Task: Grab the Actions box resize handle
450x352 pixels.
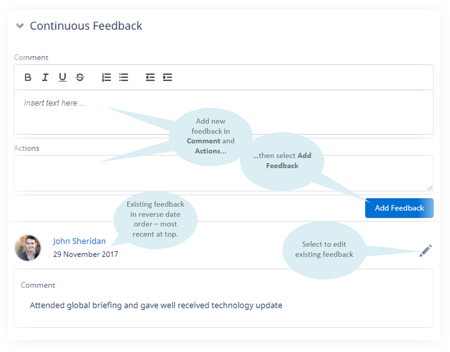Action: [430, 187]
